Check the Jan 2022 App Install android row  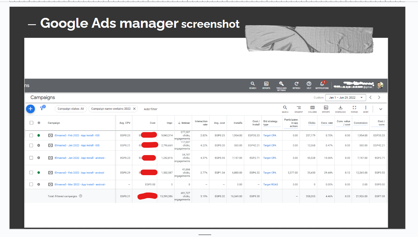coord(31,158)
